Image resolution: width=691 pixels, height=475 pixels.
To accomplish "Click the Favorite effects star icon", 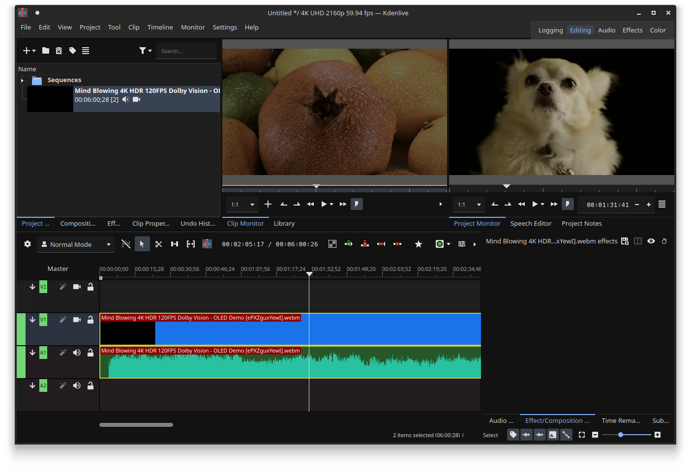I will (x=419, y=244).
